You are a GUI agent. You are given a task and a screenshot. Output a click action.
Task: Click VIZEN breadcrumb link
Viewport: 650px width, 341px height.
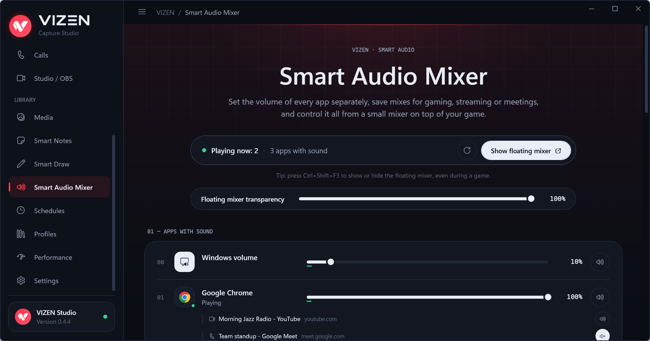[165, 13]
